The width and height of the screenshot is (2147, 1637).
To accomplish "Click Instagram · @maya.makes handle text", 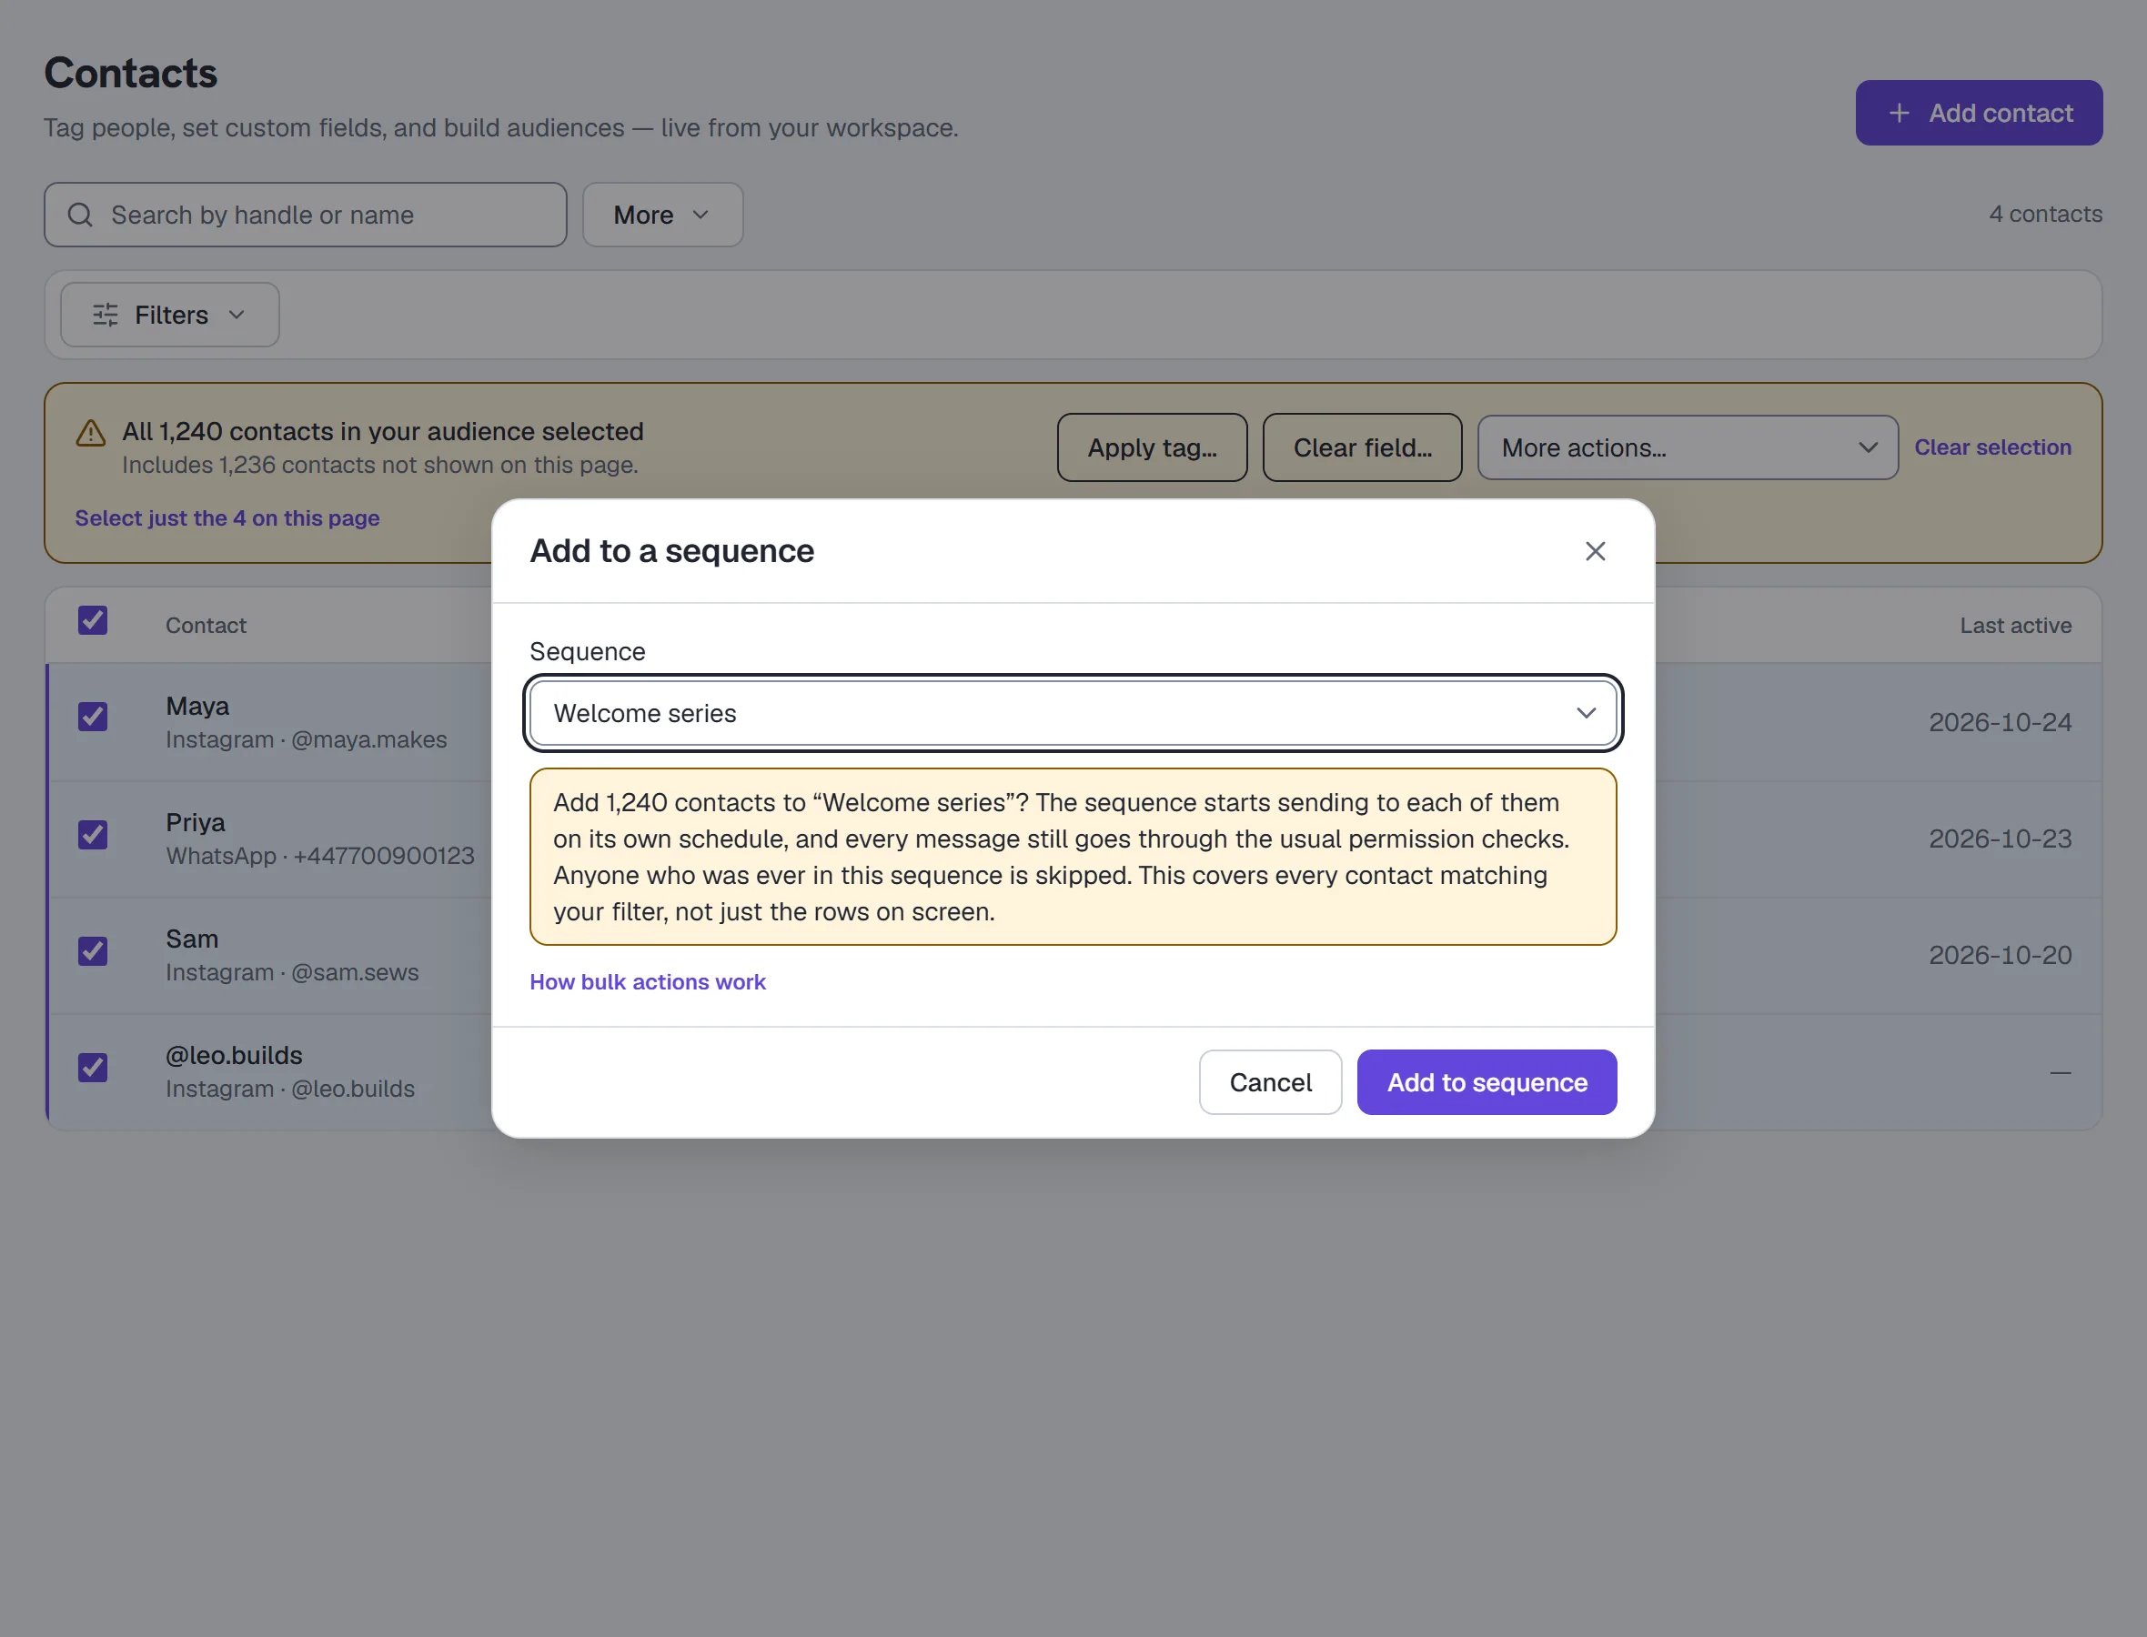I will point(306,739).
